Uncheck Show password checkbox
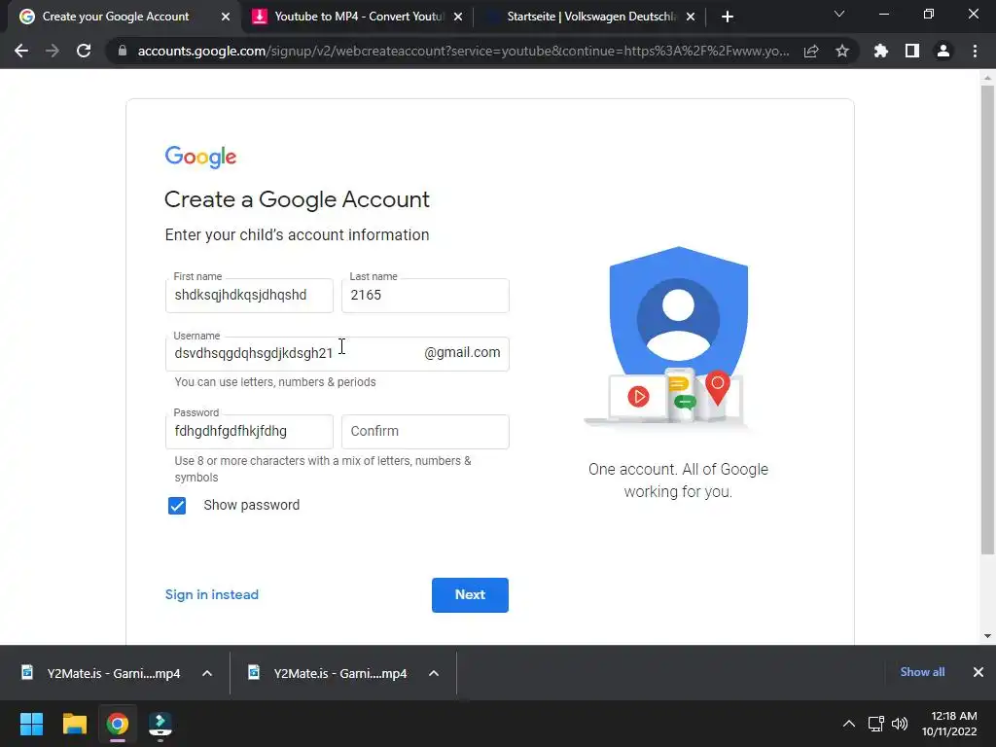The width and height of the screenshot is (996, 747). (177, 506)
